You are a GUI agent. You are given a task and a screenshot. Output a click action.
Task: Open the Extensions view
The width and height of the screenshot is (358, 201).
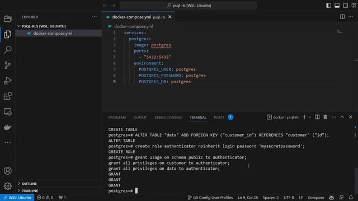pyautogui.click(x=7, y=96)
